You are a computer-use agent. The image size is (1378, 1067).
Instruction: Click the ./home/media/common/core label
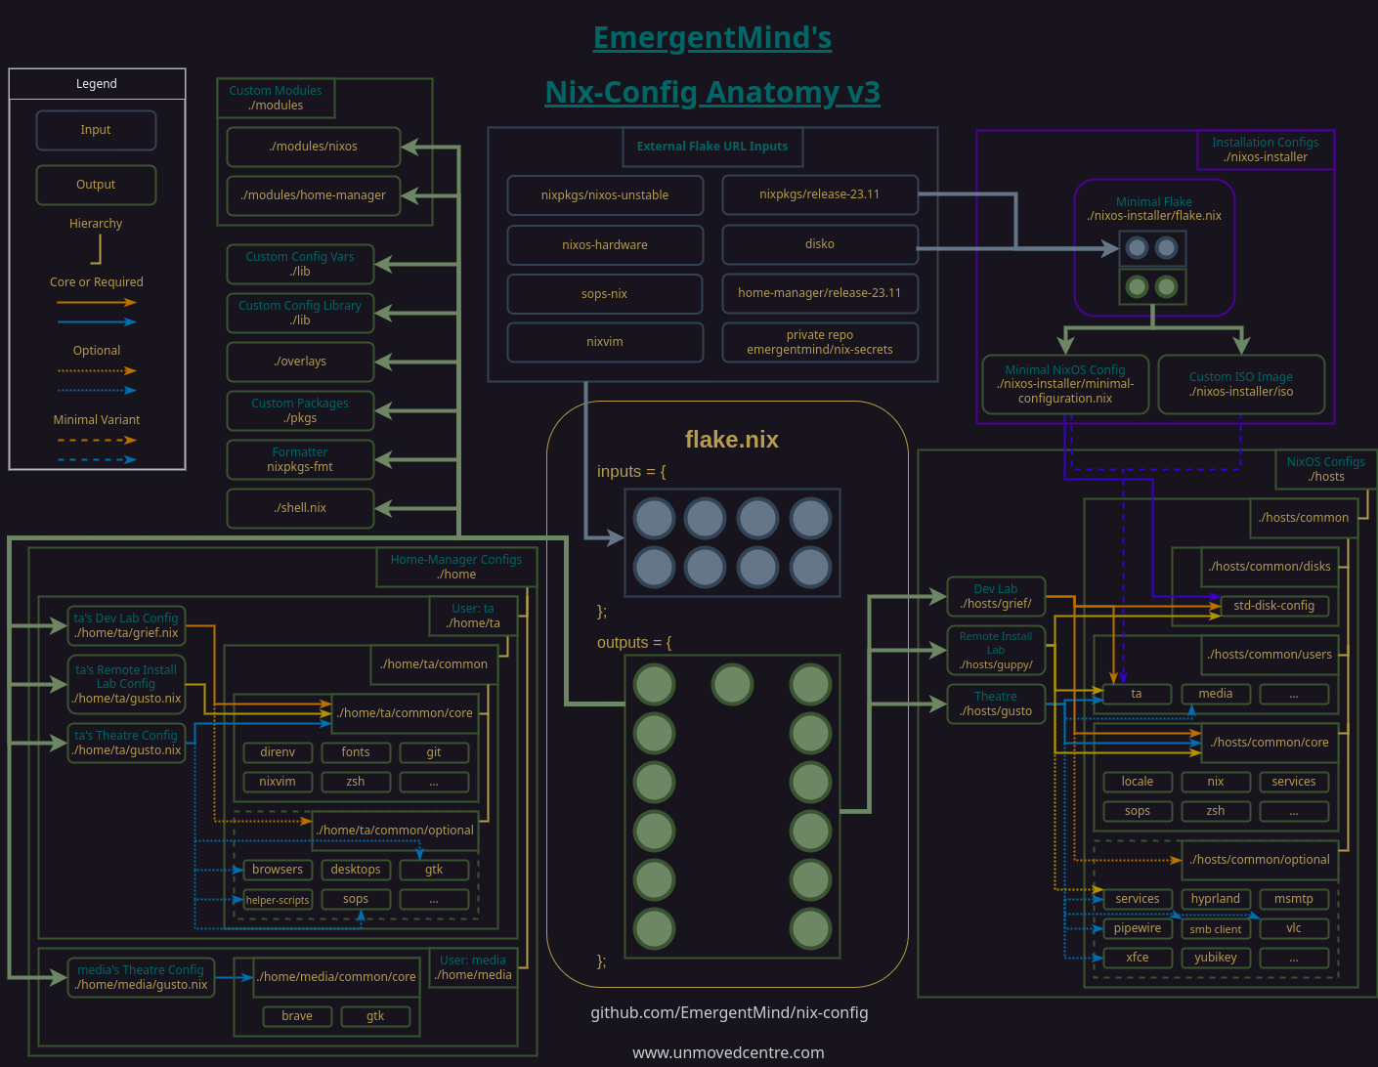(336, 977)
